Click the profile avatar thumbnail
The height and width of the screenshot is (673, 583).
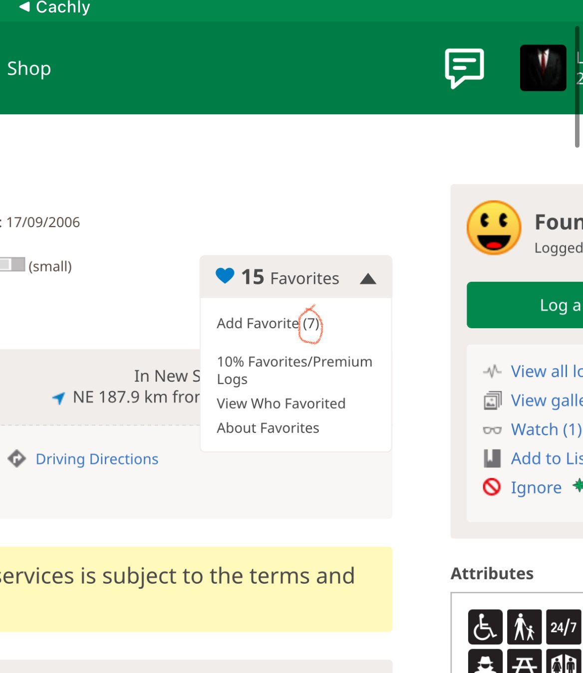(543, 68)
